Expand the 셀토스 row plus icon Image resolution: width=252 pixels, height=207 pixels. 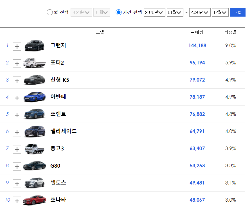[17, 184]
